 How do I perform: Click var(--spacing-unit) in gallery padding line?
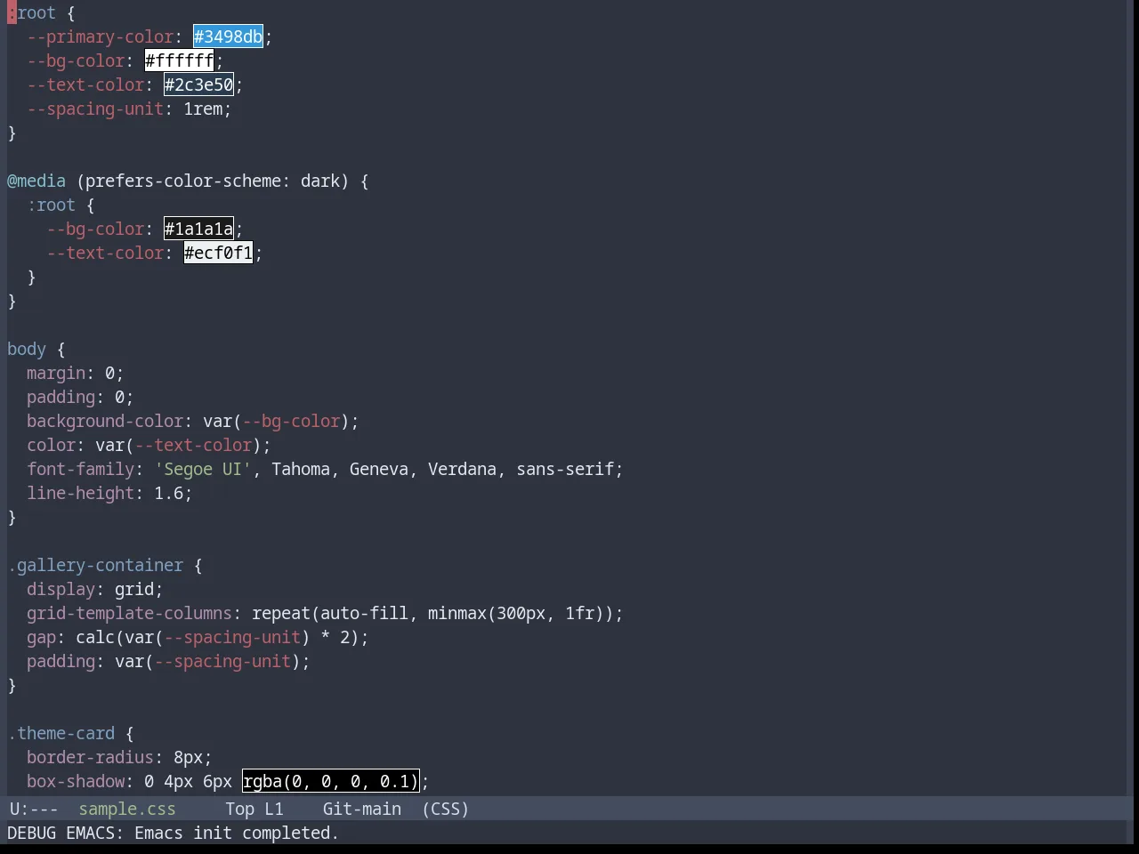pos(207,661)
